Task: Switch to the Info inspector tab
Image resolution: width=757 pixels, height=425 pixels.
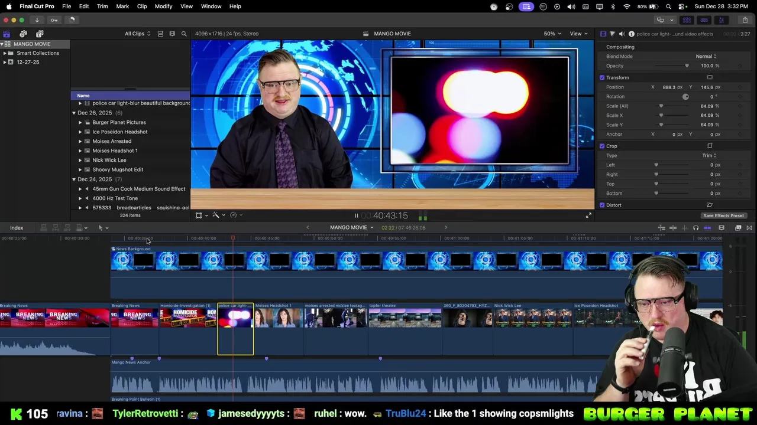Action: point(631,34)
